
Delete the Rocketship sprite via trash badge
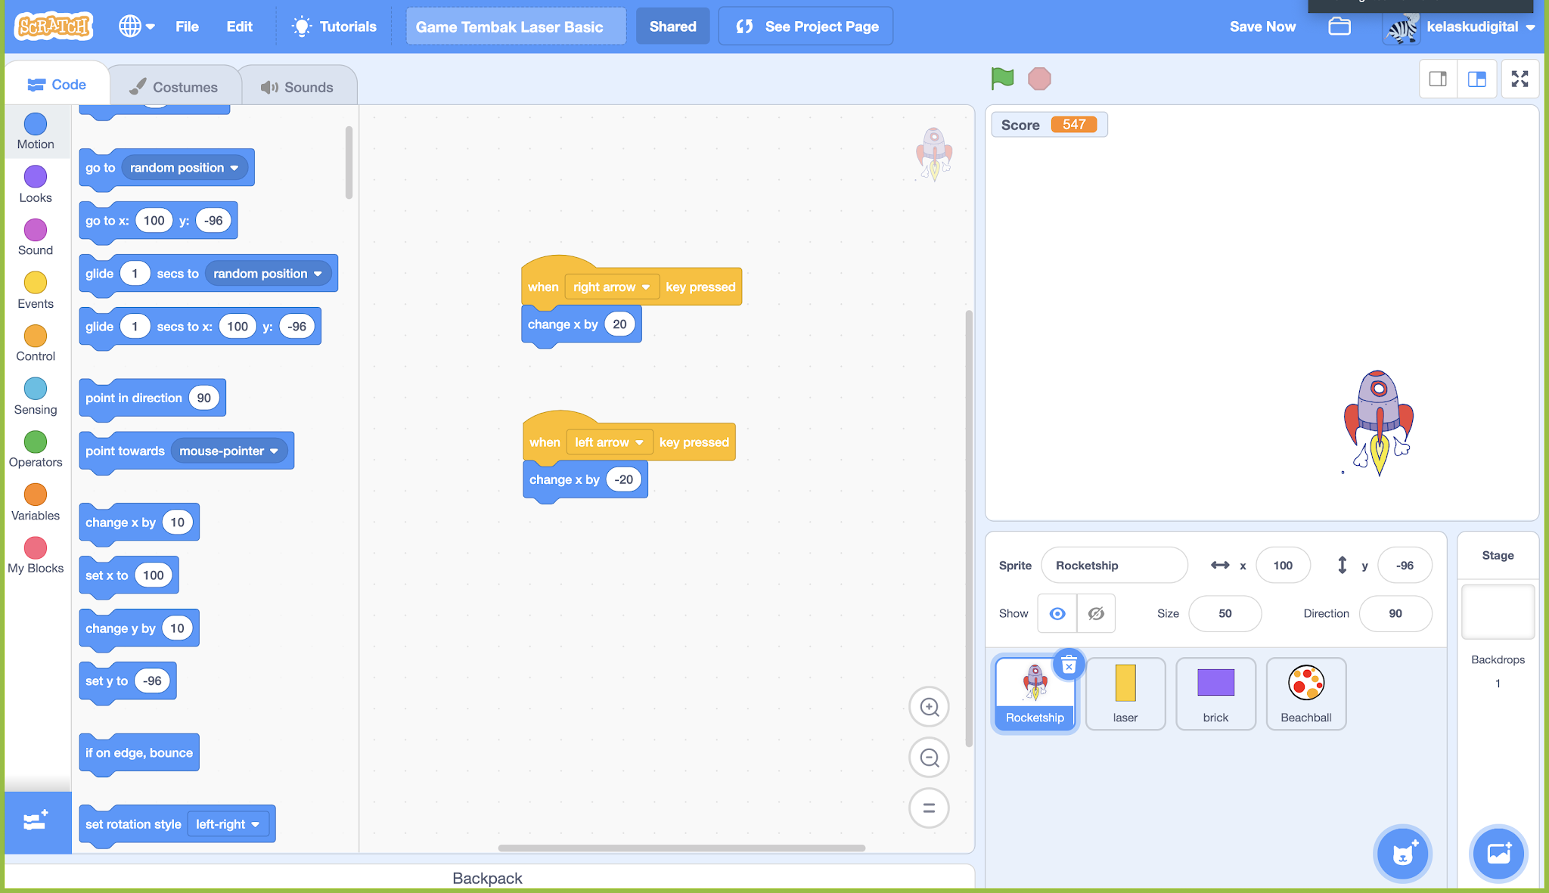point(1069,664)
